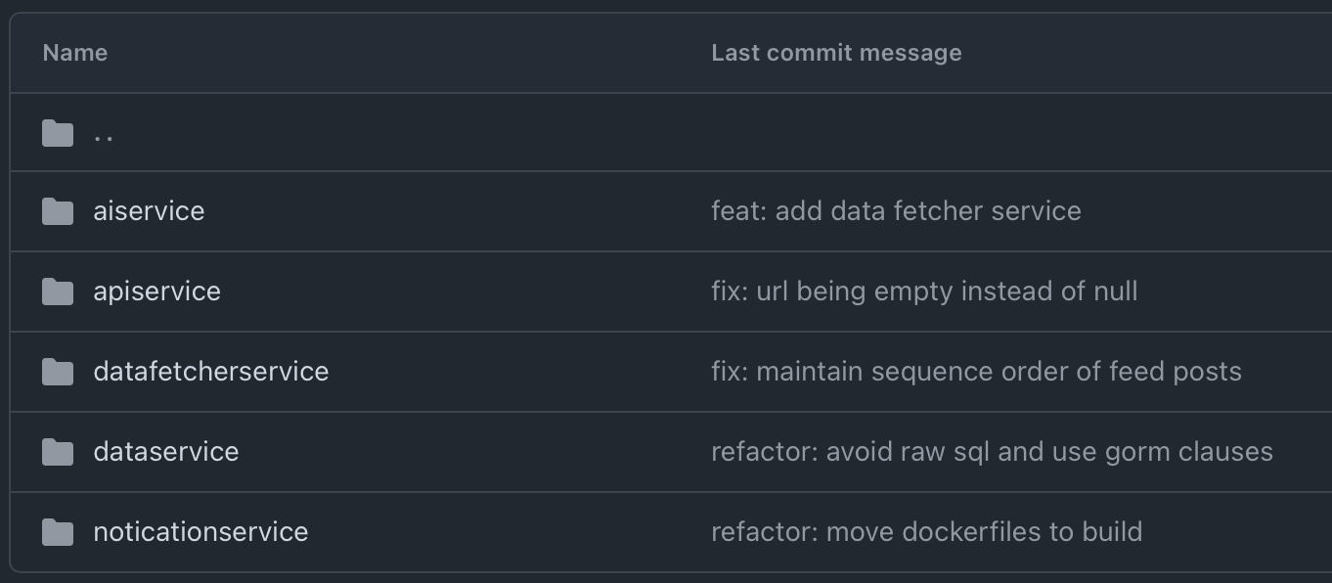
Task: Open the dataservice directory
Action: click(x=165, y=452)
